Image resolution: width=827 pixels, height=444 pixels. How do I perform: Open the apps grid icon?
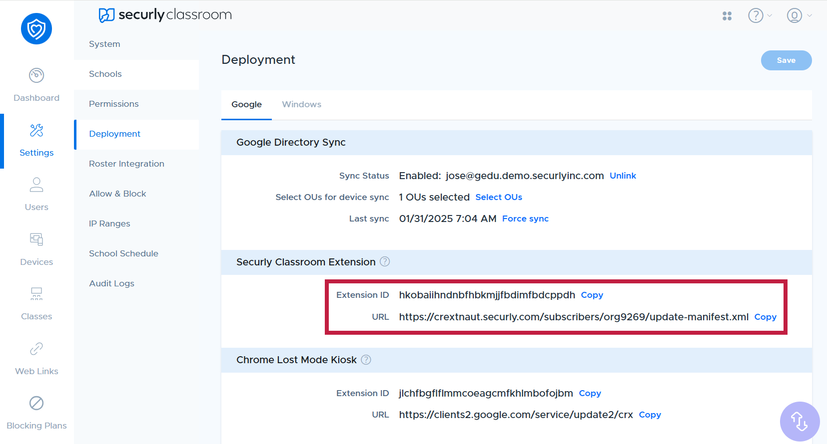click(x=727, y=16)
